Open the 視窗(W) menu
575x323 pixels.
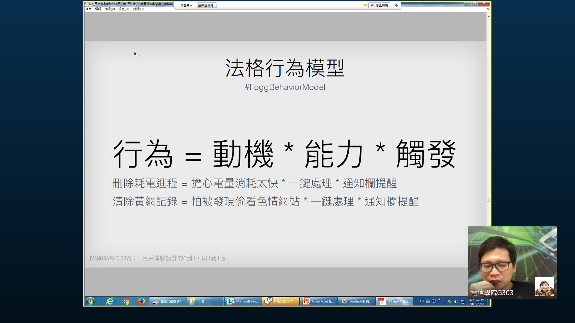coord(124,9)
